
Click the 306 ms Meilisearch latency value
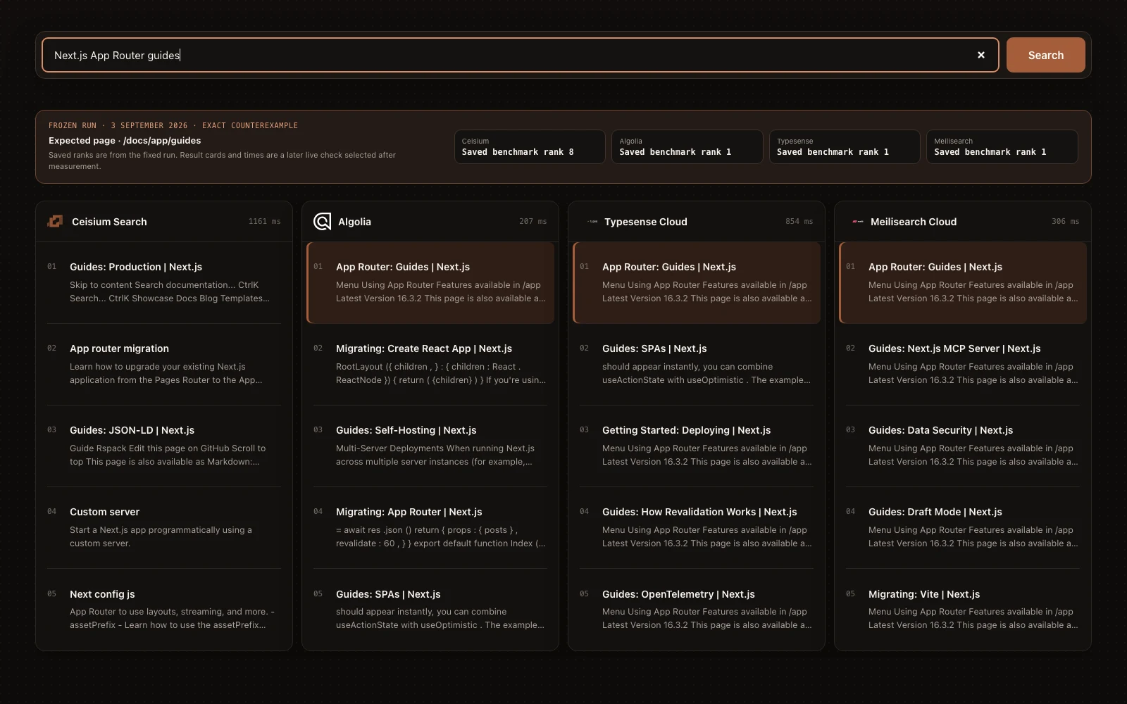[x=1065, y=221]
